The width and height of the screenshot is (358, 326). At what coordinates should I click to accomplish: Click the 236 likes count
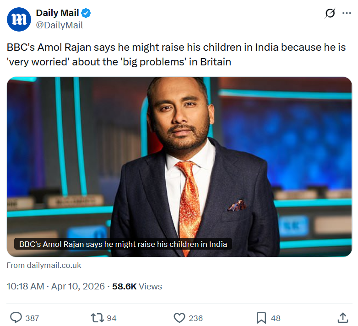pyautogui.click(x=195, y=318)
